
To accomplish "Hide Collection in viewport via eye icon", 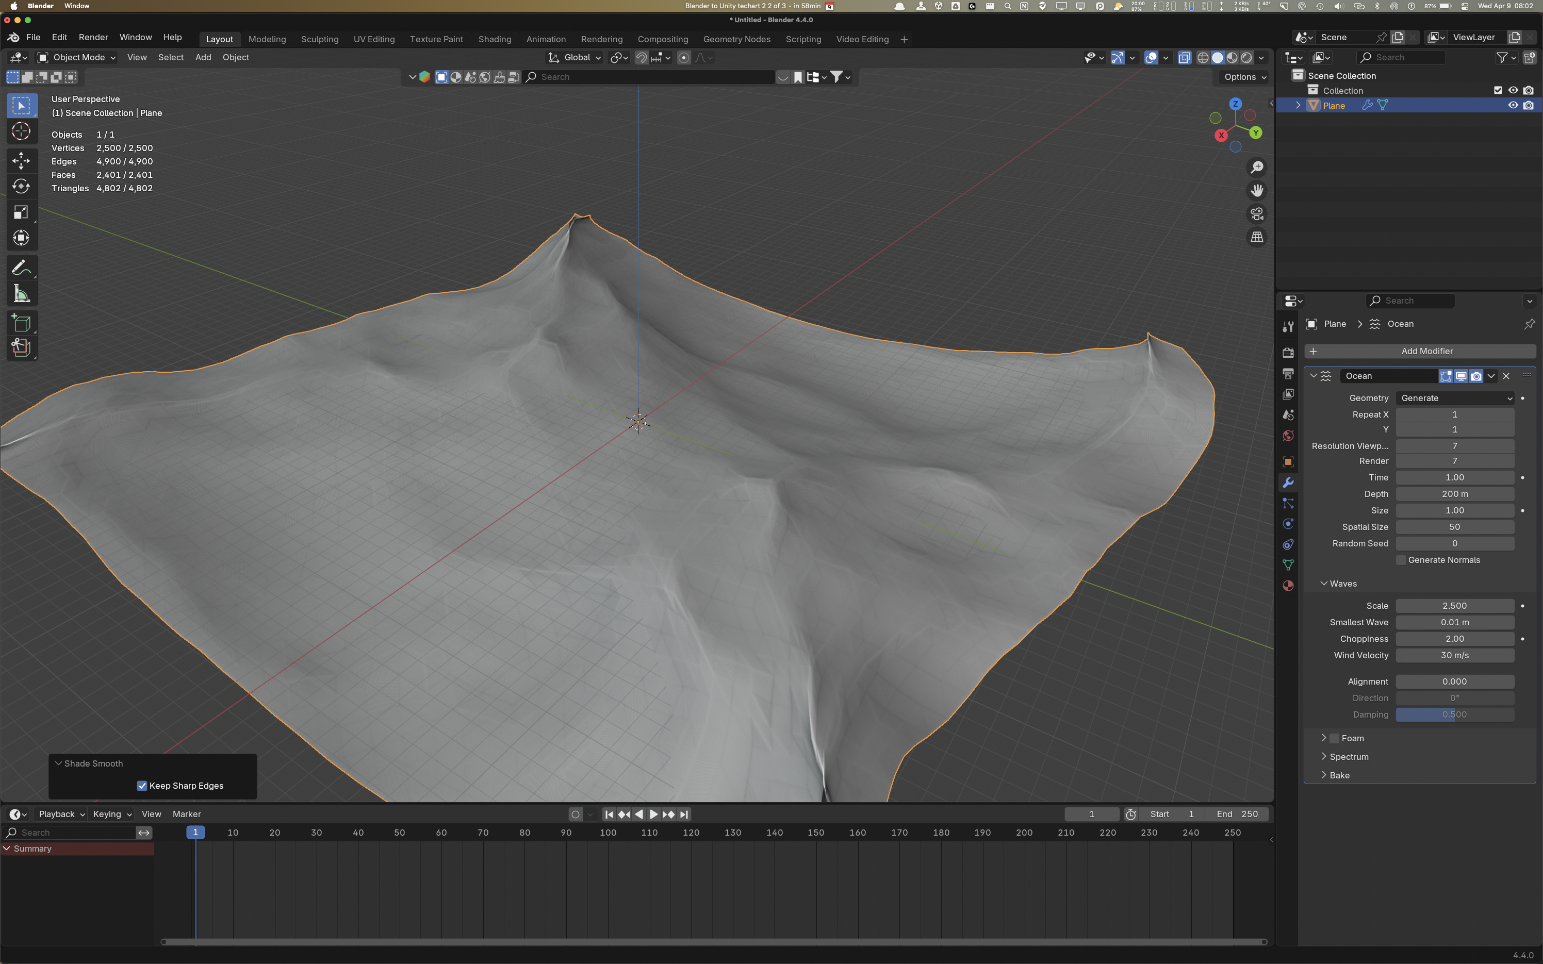I will [x=1513, y=91].
